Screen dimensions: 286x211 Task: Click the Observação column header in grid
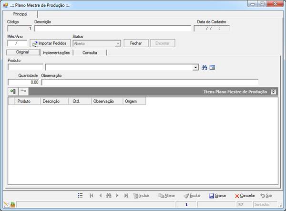107,101
